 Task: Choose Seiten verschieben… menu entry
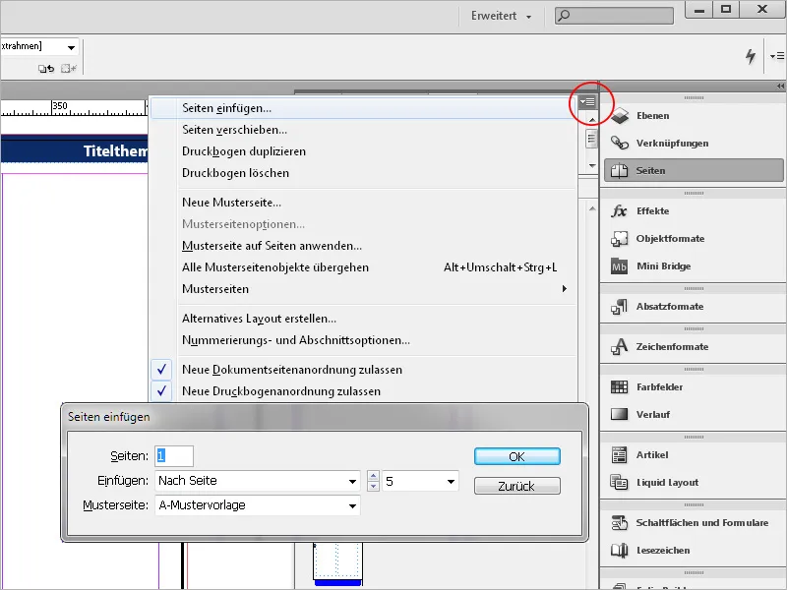pos(364,130)
